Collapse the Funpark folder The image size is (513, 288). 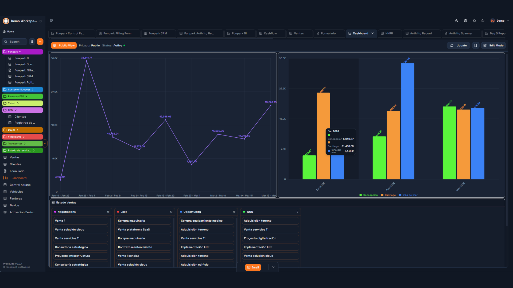tap(20, 52)
